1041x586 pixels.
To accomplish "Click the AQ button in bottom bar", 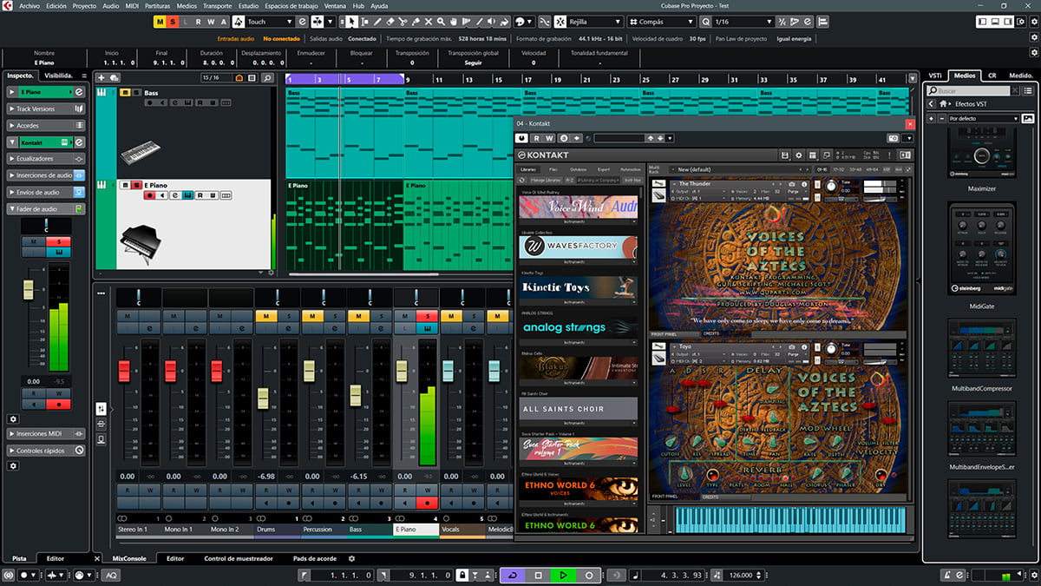I will click(x=111, y=575).
